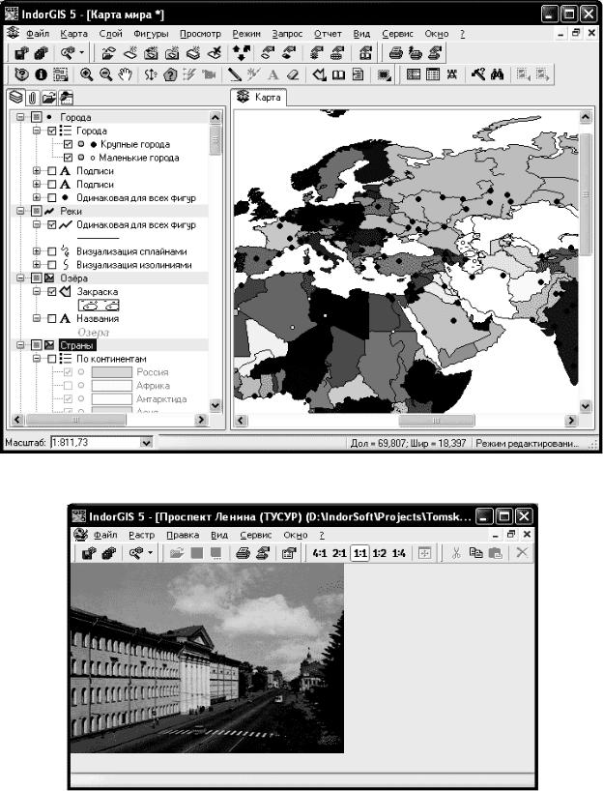Toggle checkbox for 'Визуализация сплайнами'

[51, 251]
